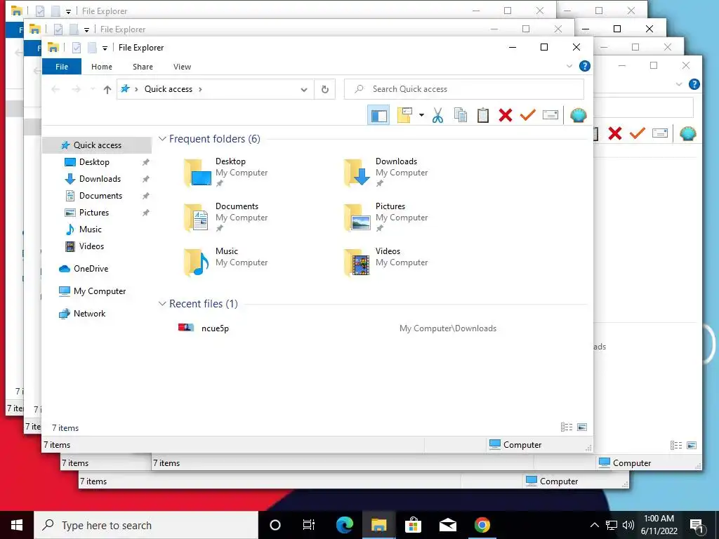Switch front window to Details view
This screenshot has height=539, width=719.
coord(567,427)
